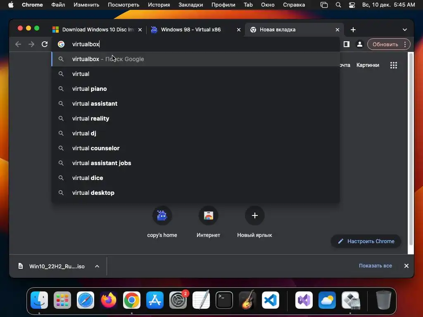Screen dimensions: 423x317
Task: Click Показать все downloads link
Action: 375,266
